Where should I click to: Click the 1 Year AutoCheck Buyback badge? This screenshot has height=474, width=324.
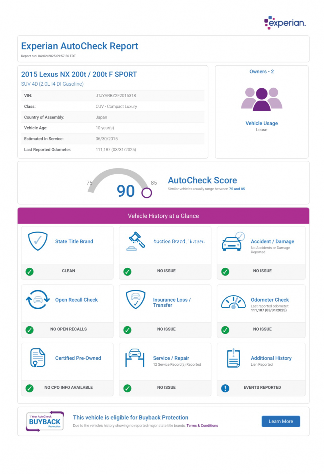[x=45, y=422]
